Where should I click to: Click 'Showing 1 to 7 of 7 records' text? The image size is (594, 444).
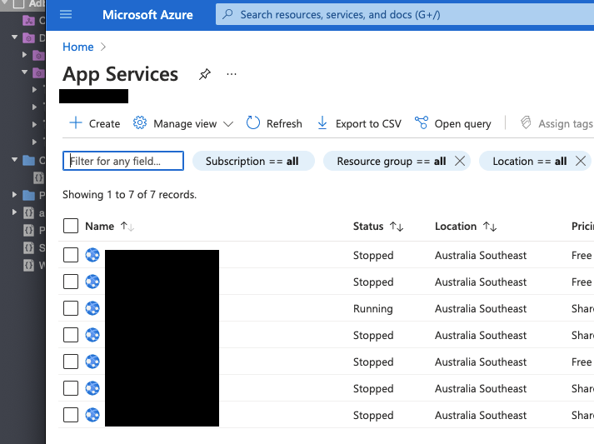point(130,195)
